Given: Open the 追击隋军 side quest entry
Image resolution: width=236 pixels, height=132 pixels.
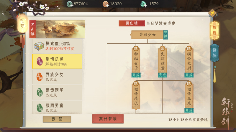Looking at the screenshot, I should click(x=57, y=92).
